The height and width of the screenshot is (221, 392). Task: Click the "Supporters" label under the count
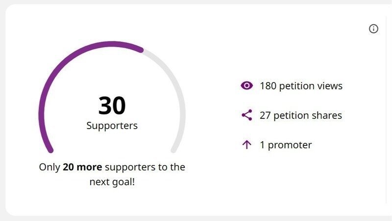pos(112,126)
